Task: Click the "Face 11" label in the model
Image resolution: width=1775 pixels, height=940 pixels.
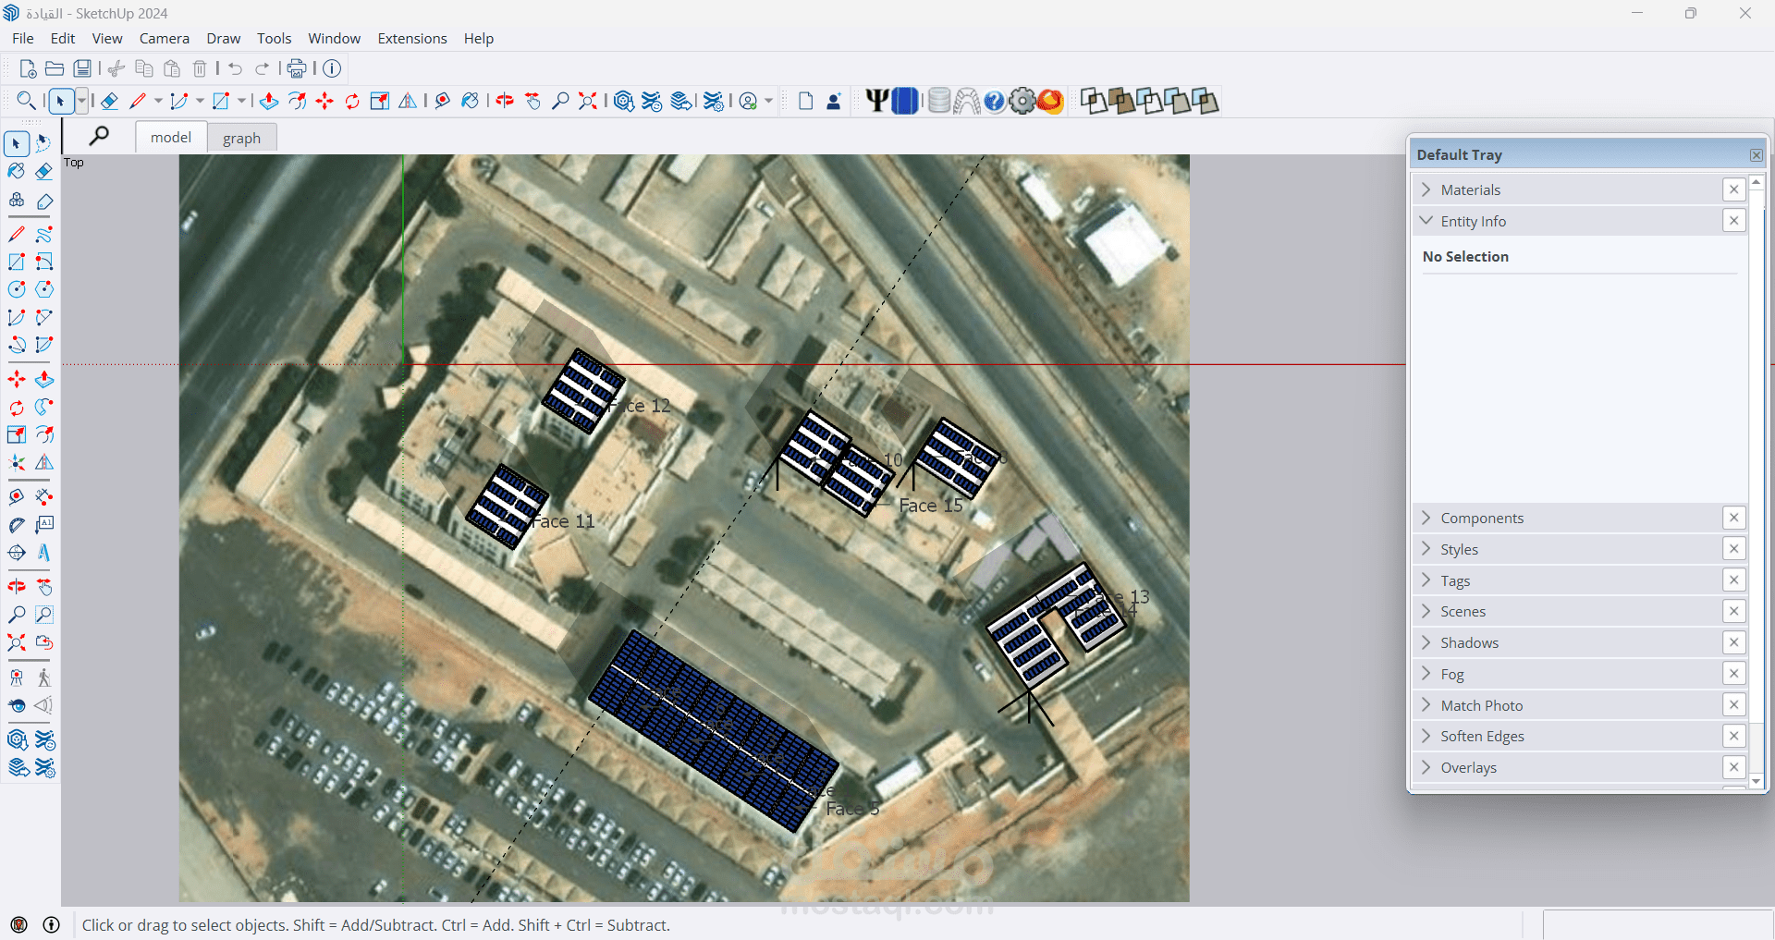Action: [563, 521]
